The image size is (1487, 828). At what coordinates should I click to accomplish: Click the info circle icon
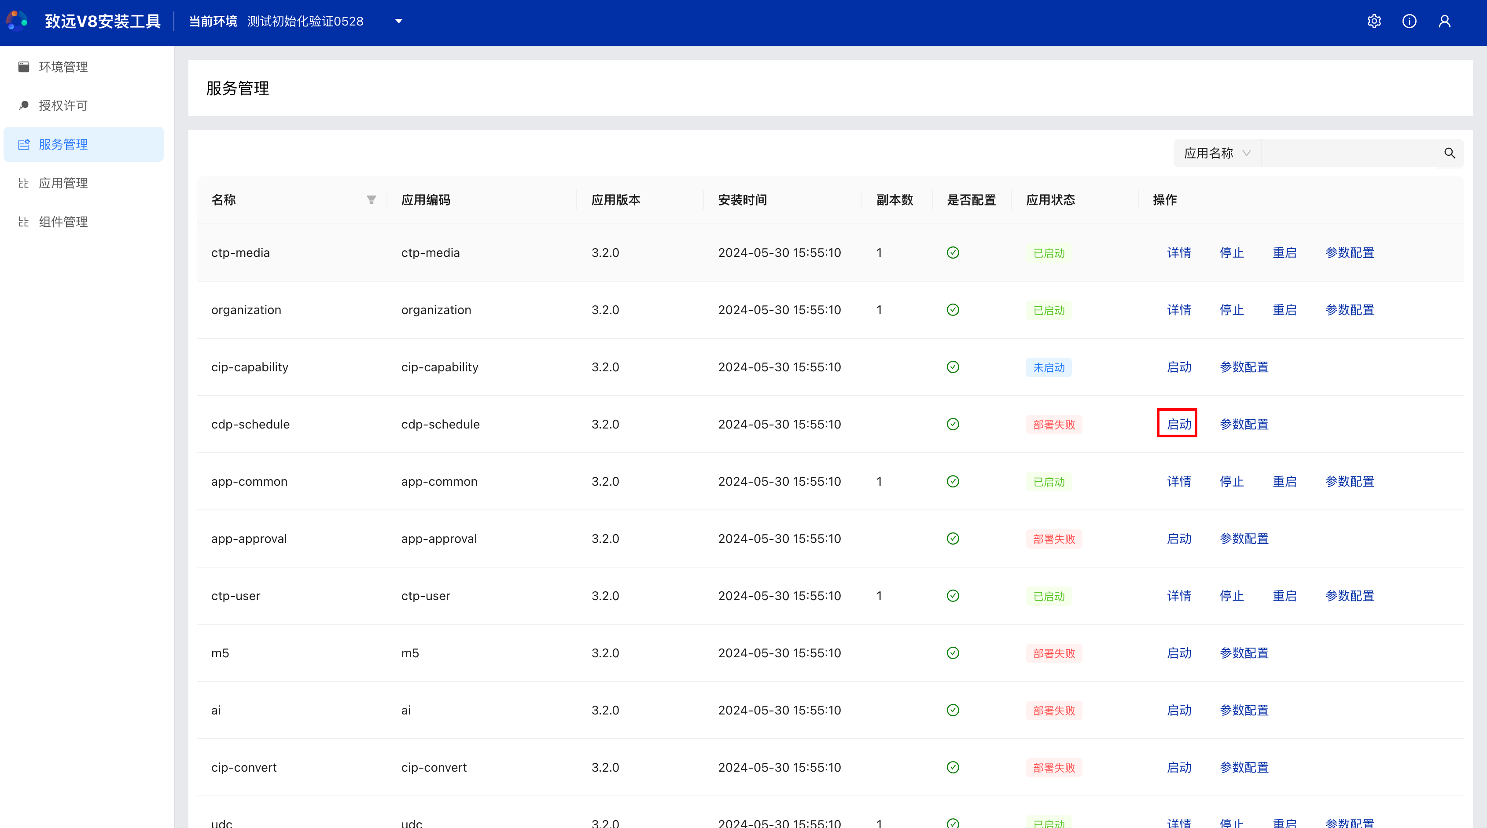click(x=1409, y=22)
